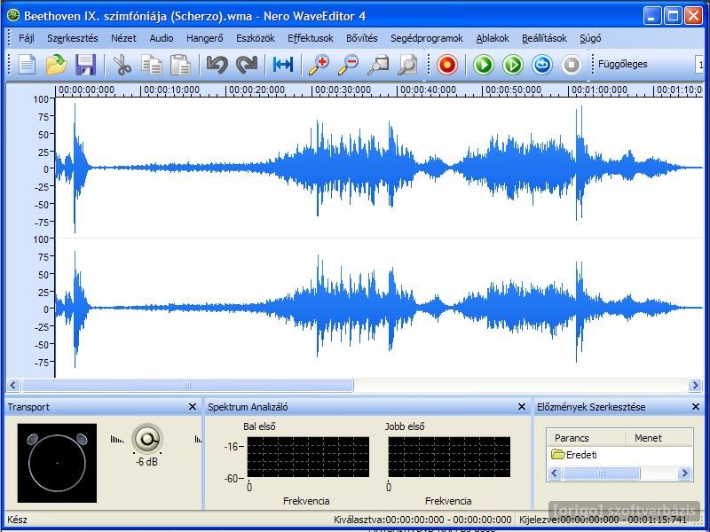Click the 00:01:00:000 timeline mark

pyautogui.click(x=598, y=90)
